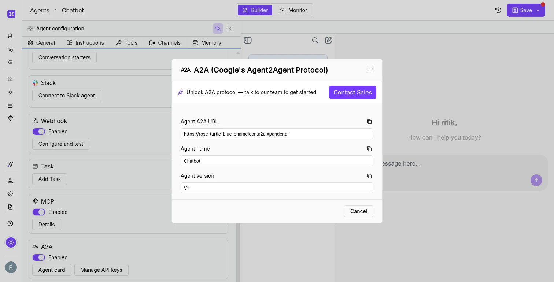
Task: Click the Agent version field
Action: click(277, 188)
